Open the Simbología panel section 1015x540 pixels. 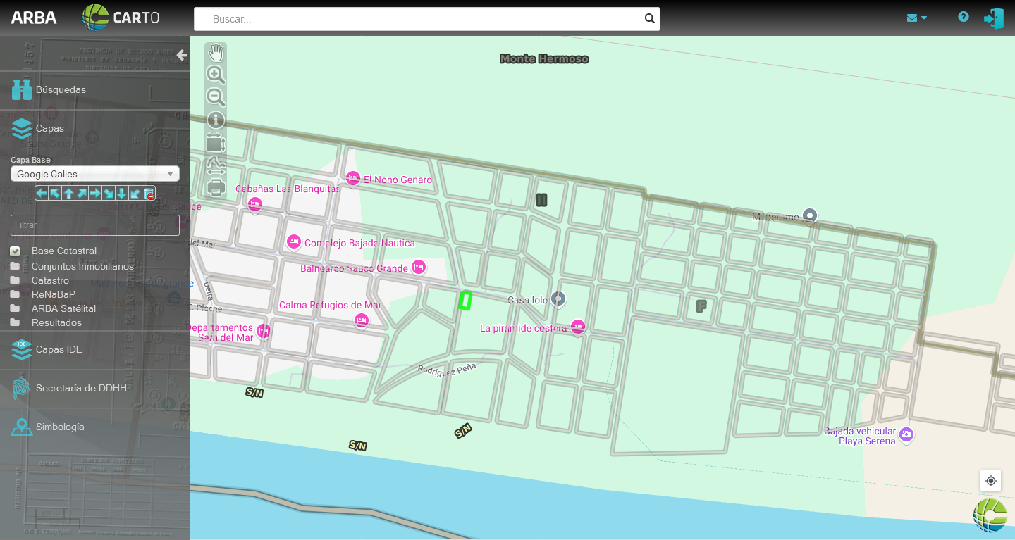pos(60,427)
